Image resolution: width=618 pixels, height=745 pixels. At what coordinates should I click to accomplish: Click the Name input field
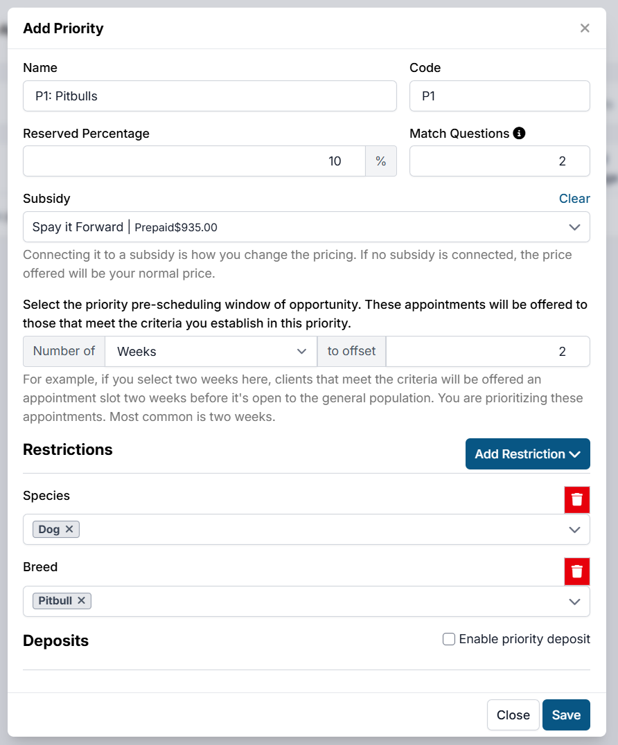point(209,96)
